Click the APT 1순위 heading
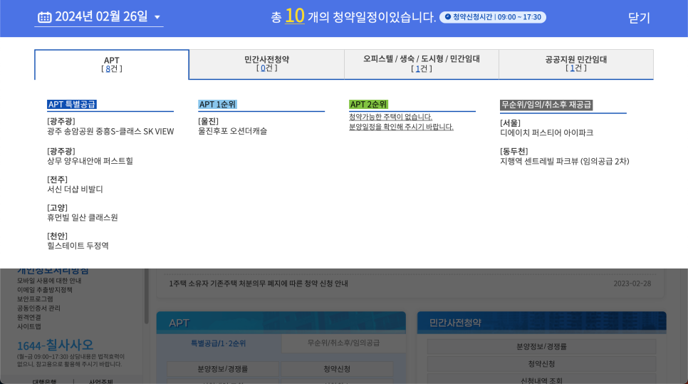Image resolution: width=688 pixels, height=384 pixels. pyautogui.click(x=218, y=105)
